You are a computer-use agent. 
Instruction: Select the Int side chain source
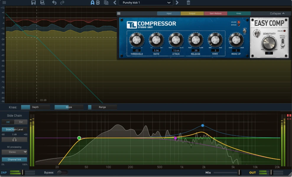pyautogui.click(x=8, y=122)
